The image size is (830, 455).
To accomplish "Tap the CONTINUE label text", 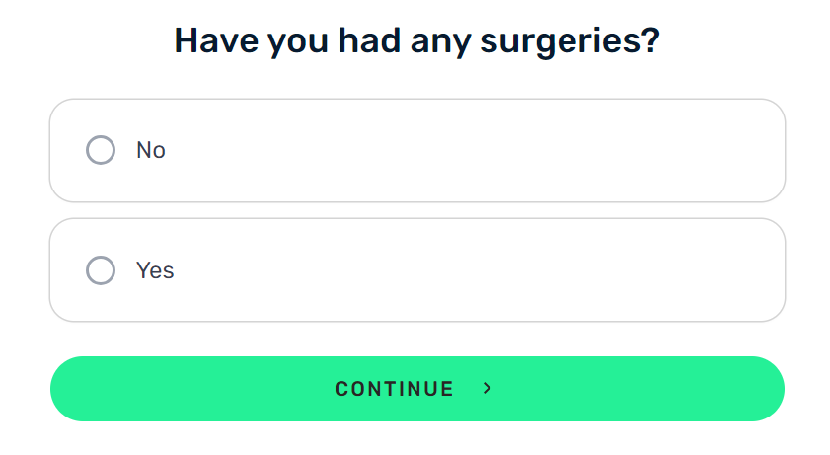I will click(395, 389).
